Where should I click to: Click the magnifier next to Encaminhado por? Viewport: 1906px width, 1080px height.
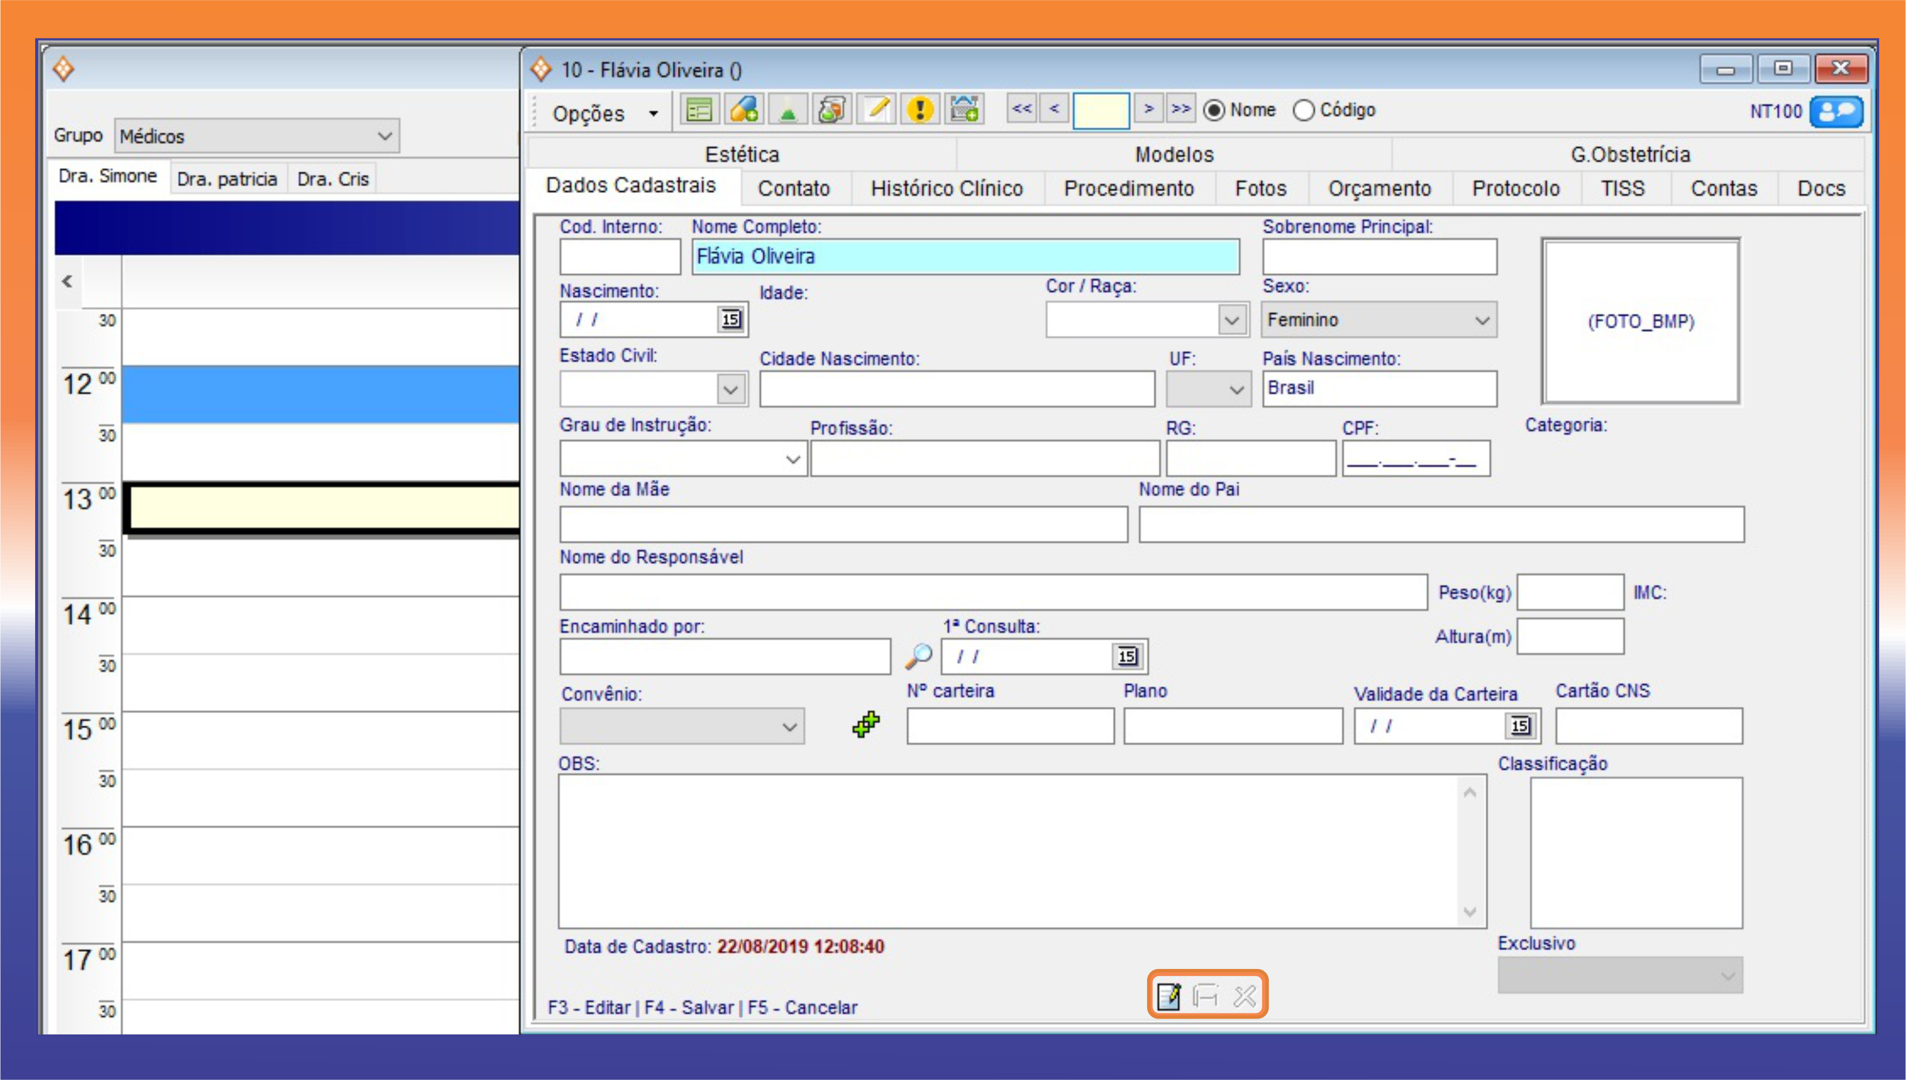click(x=918, y=656)
